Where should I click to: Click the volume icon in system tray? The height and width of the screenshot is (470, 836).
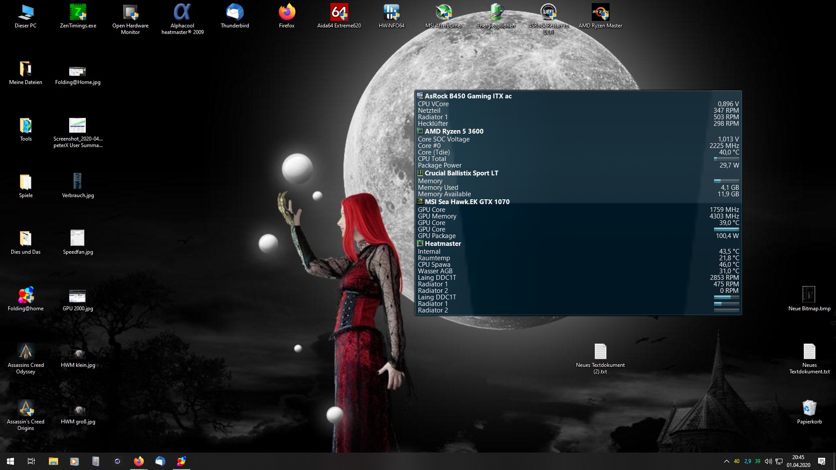(x=769, y=461)
